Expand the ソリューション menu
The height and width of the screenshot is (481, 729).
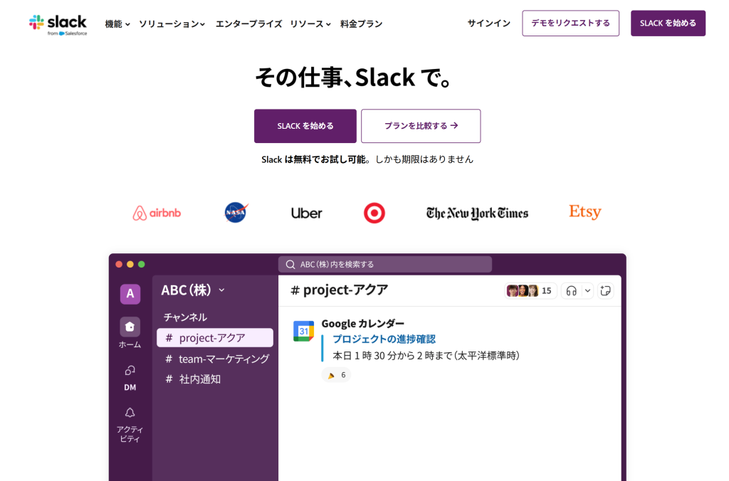172,23
